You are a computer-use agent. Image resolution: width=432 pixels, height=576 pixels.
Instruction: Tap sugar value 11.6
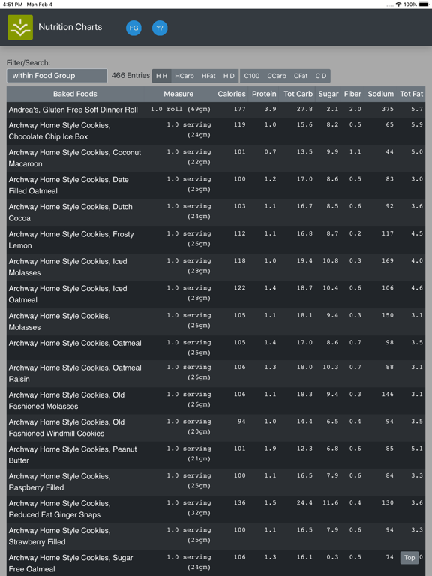point(331,502)
